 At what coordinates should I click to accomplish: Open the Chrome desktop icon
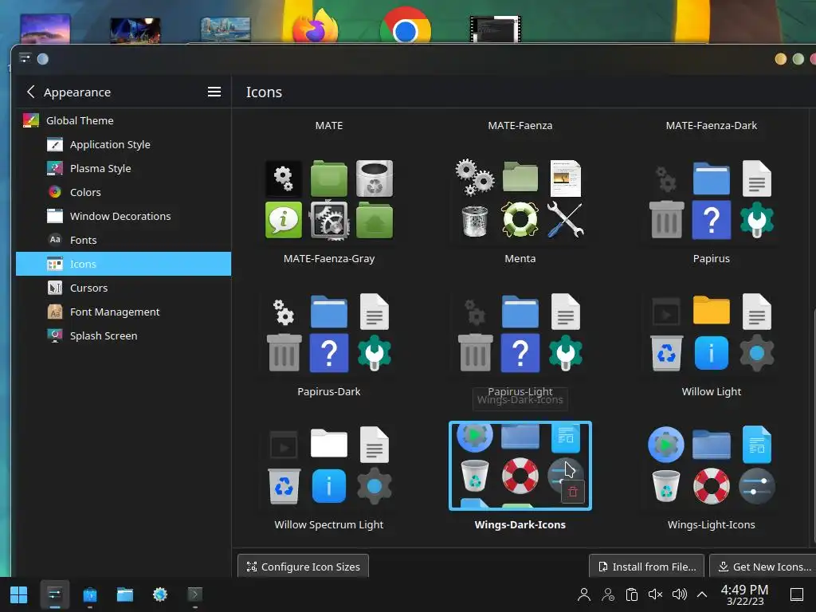406,26
